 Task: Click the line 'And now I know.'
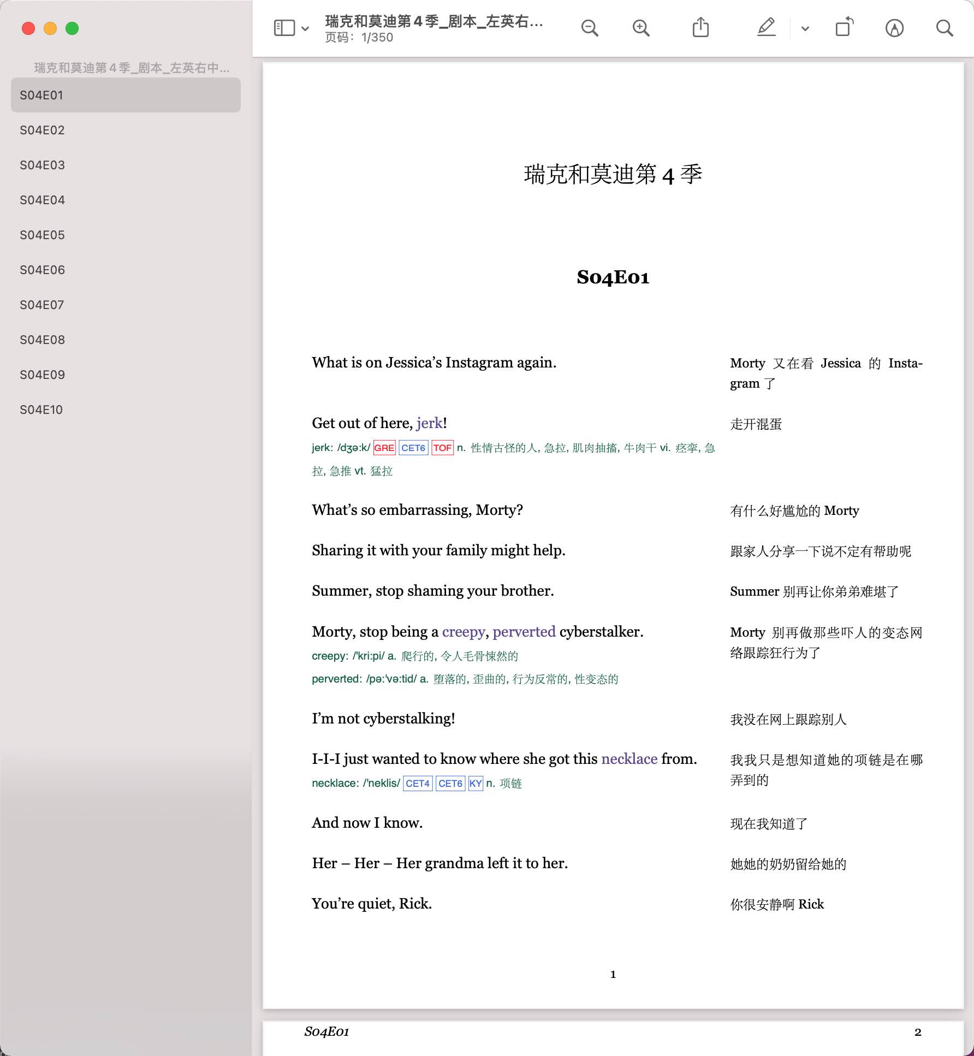click(x=367, y=823)
